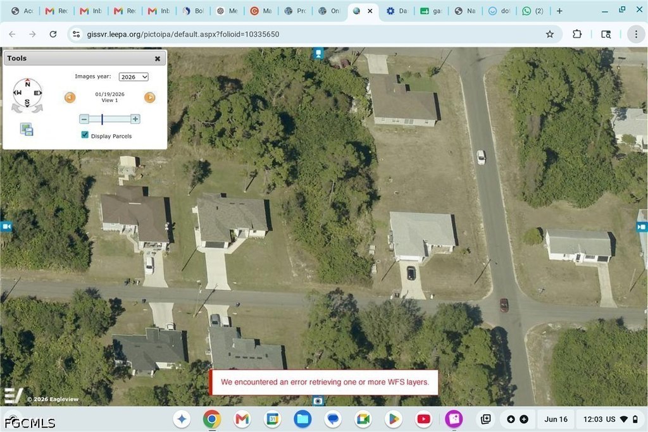Zoom in using the plus button
The image size is (648, 432).
click(x=135, y=119)
